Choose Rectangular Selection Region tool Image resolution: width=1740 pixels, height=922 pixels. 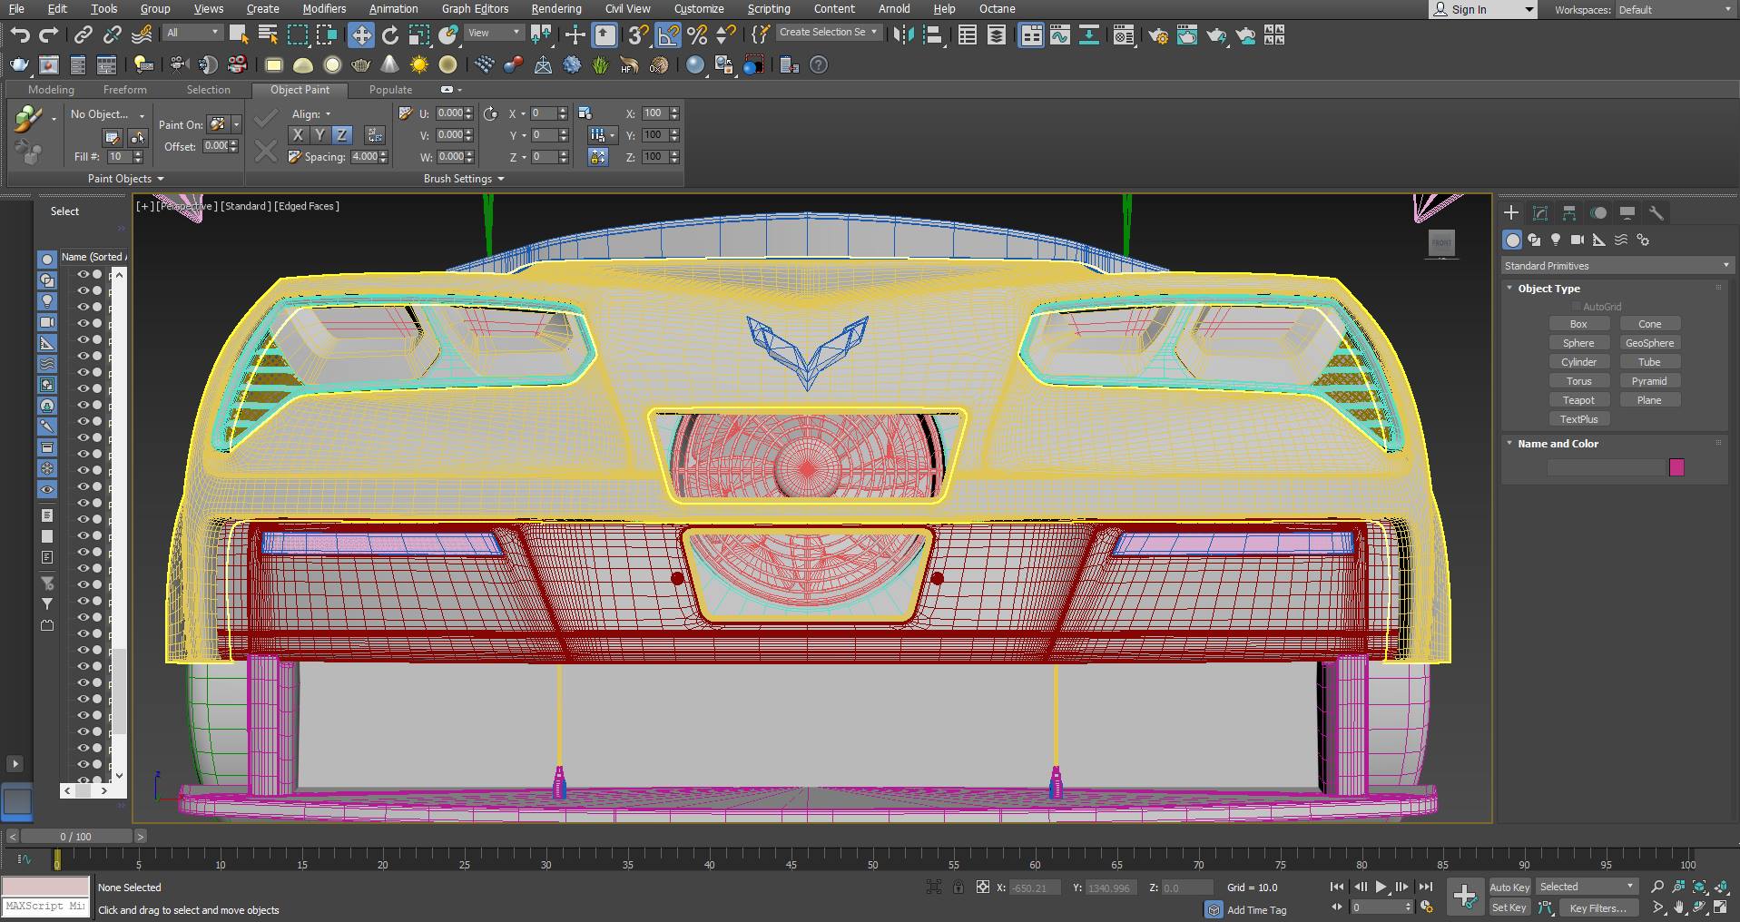coord(298,35)
